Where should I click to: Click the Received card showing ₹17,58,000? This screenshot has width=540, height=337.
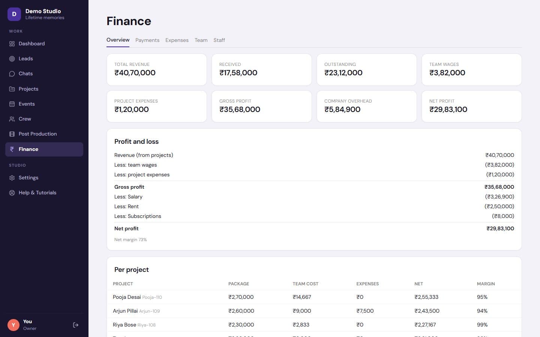pos(262,70)
